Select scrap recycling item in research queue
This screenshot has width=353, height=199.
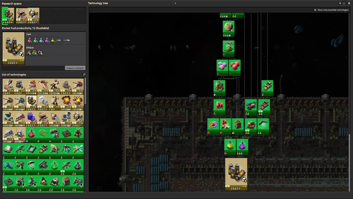[22, 15]
